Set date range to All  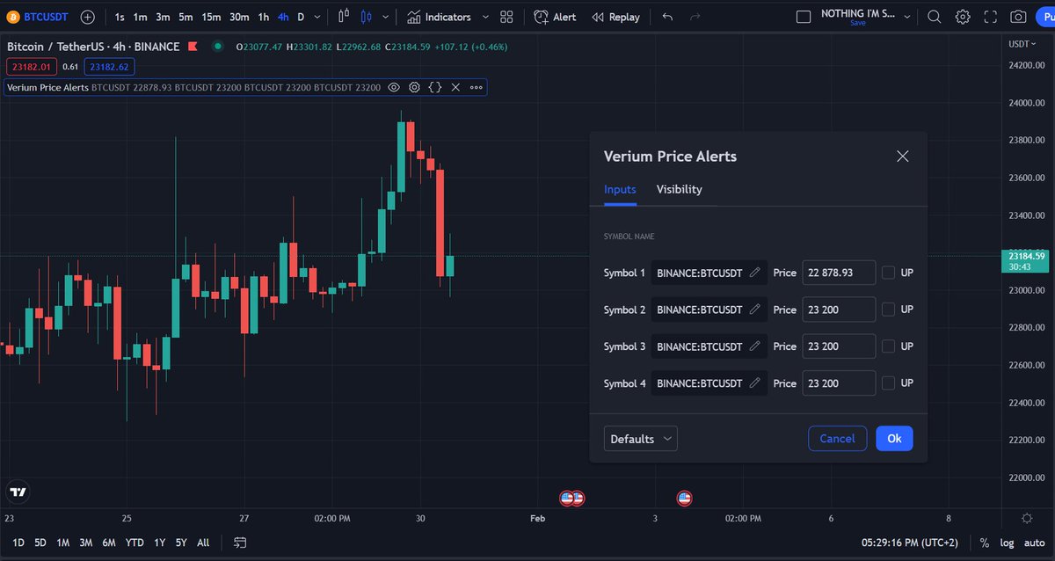[203, 543]
